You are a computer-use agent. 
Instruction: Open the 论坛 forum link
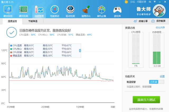pos(133,2)
